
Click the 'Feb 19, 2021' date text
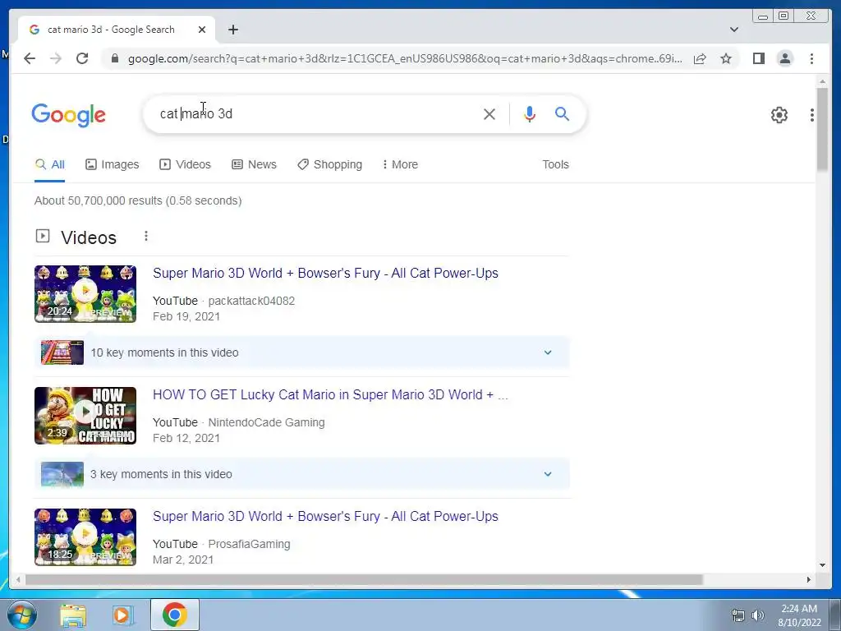tap(186, 316)
